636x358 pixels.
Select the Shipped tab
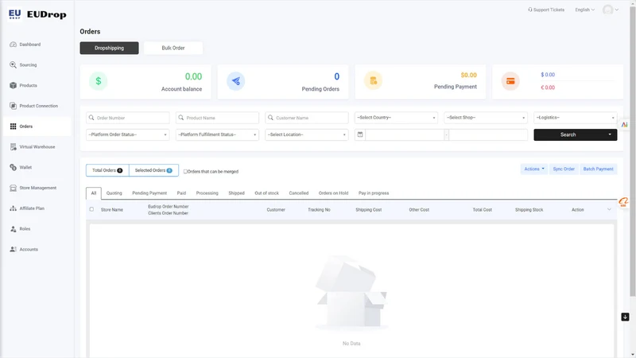tap(236, 193)
